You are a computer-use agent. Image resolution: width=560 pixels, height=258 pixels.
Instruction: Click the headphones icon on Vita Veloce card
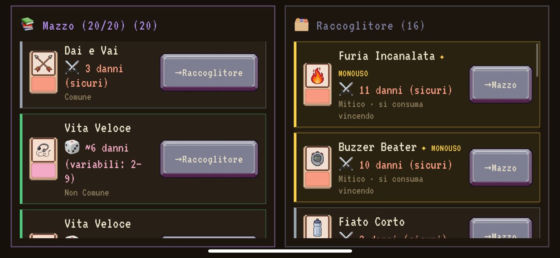pos(43,150)
